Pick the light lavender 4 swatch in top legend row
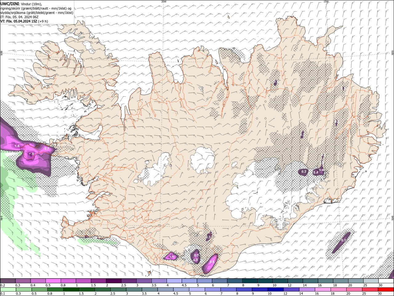 174,281
